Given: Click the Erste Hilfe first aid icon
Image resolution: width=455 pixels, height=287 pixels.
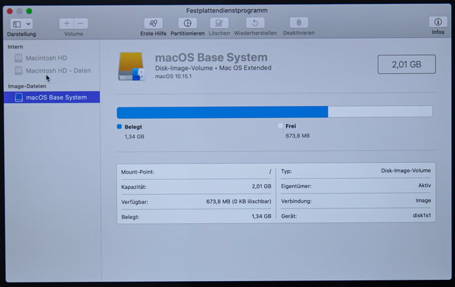Looking at the screenshot, I should coord(154,24).
